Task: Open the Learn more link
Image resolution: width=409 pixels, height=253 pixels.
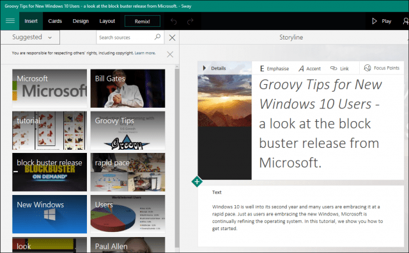Action: pos(145,53)
